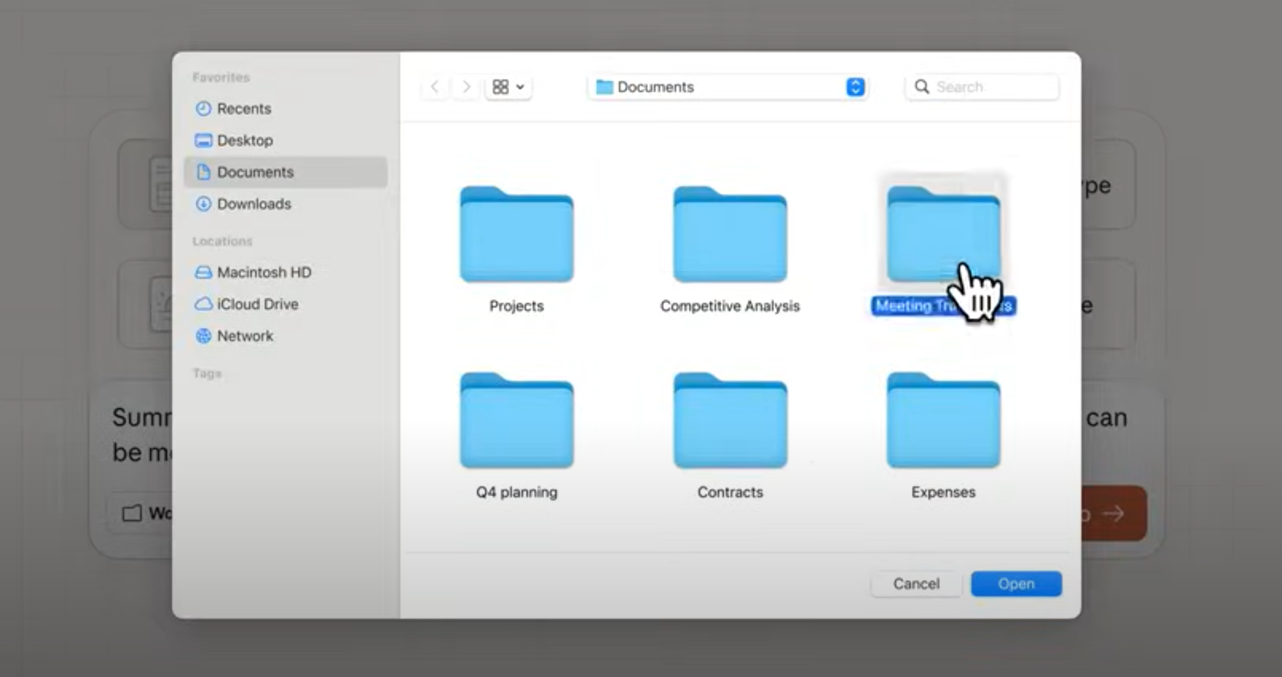The width and height of the screenshot is (1282, 677).
Task: Switch to Desktop in sidebar
Action: pyautogui.click(x=244, y=140)
